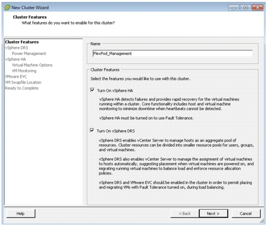
Task: Click the cluster Name input field
Action: point(172,53)
